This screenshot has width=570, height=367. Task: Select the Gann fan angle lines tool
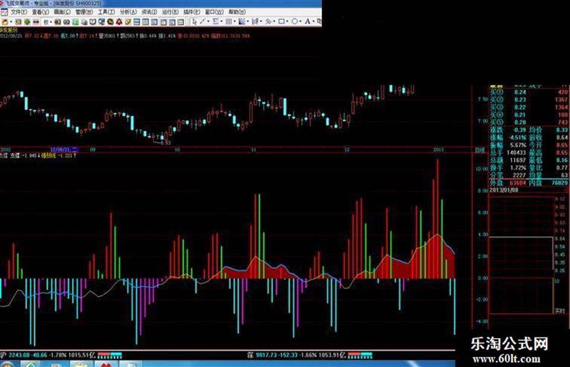[x=242, y=22]
